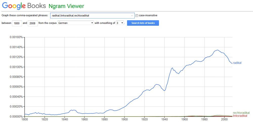Click the green rechtsradikal line label
Viewport: 253px width, 124px height.
241,113
